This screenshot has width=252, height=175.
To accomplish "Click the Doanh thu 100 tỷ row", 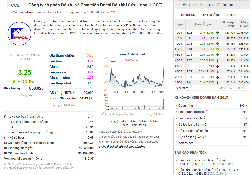I will tap(212, 106).
